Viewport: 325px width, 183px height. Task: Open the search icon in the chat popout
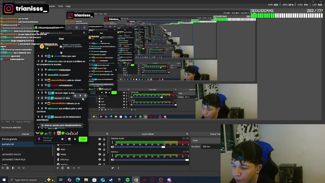(84, 33)
